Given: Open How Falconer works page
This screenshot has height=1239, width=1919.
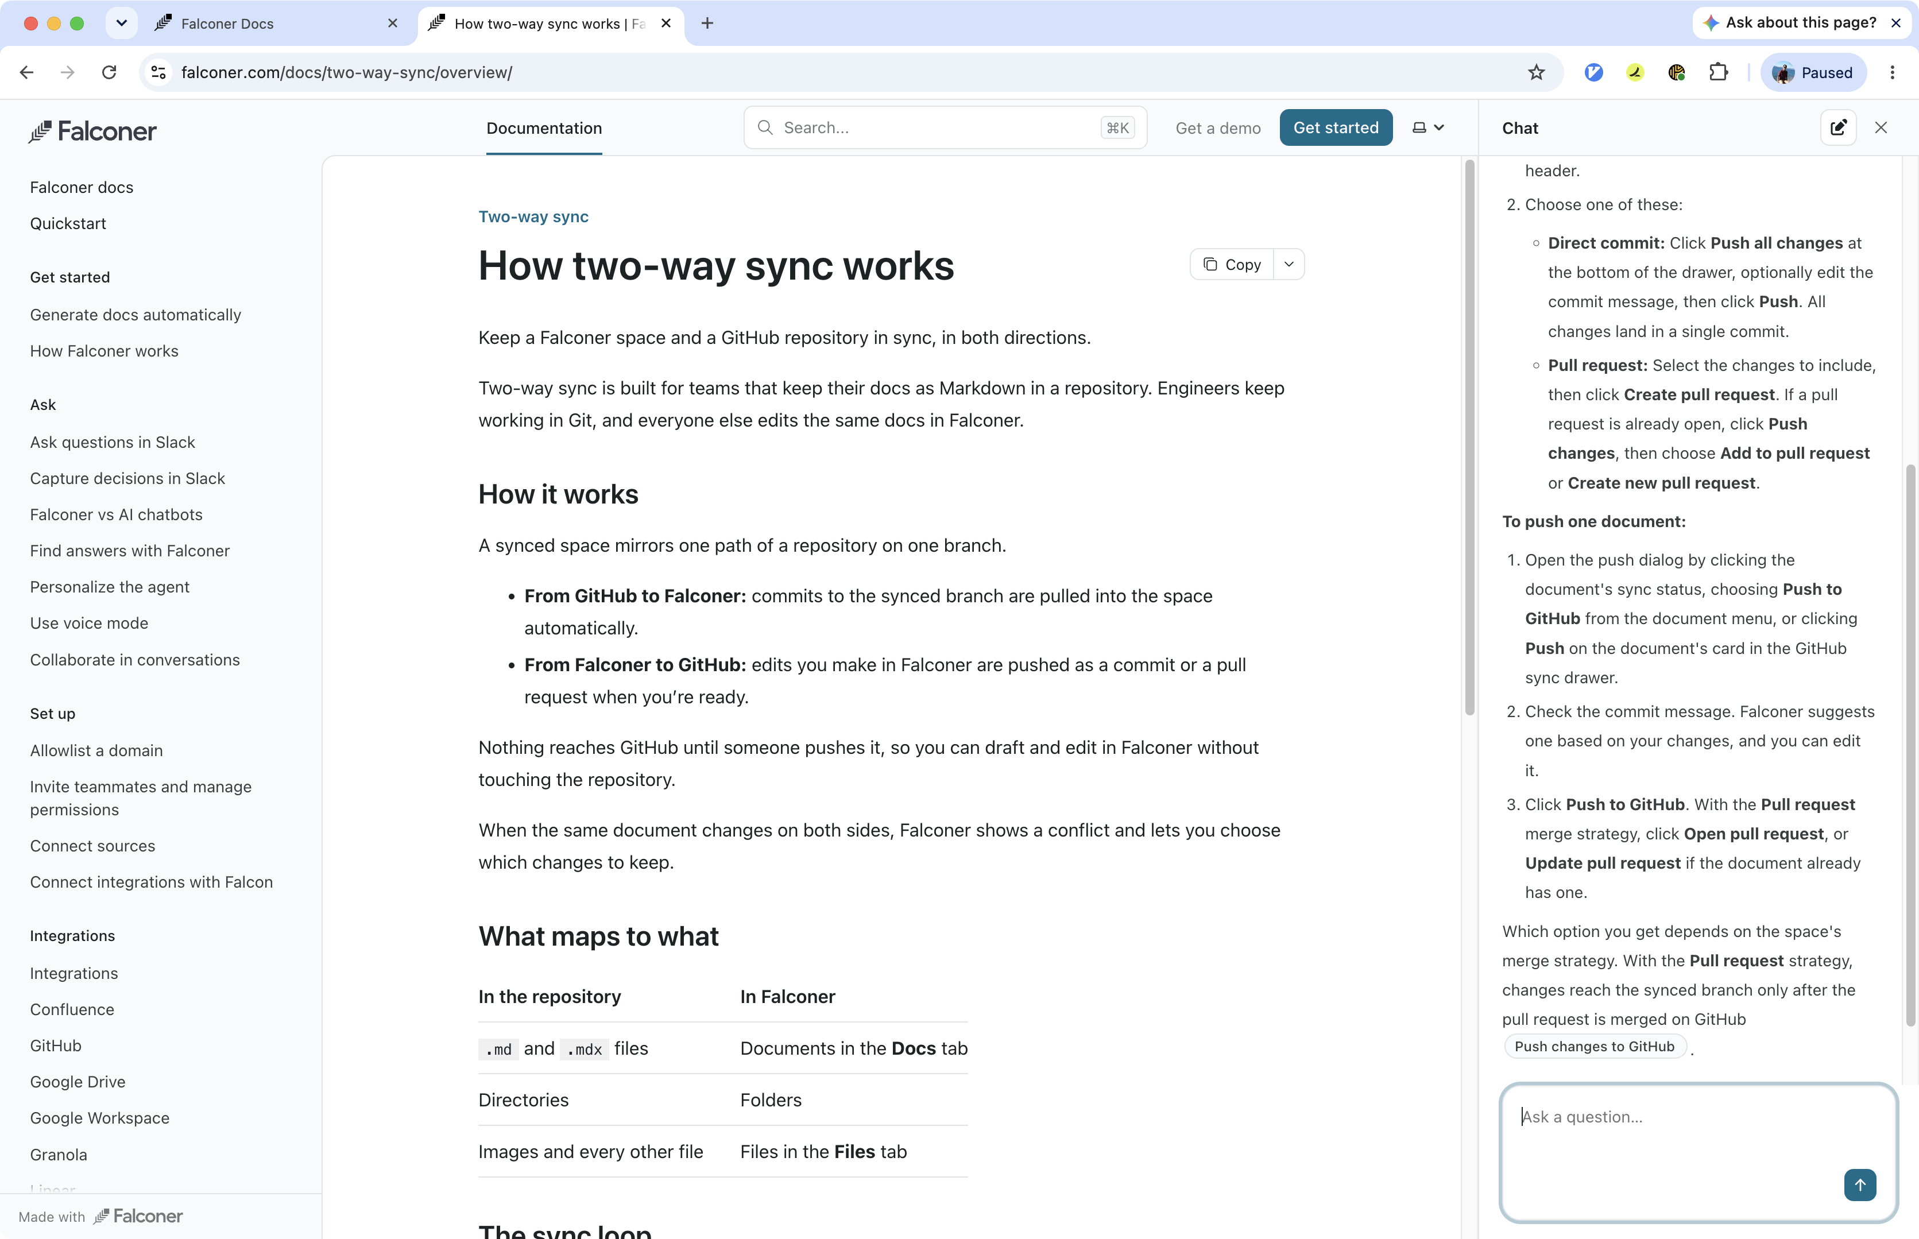Looking at the screenshot, I should (x=105, y=351).
